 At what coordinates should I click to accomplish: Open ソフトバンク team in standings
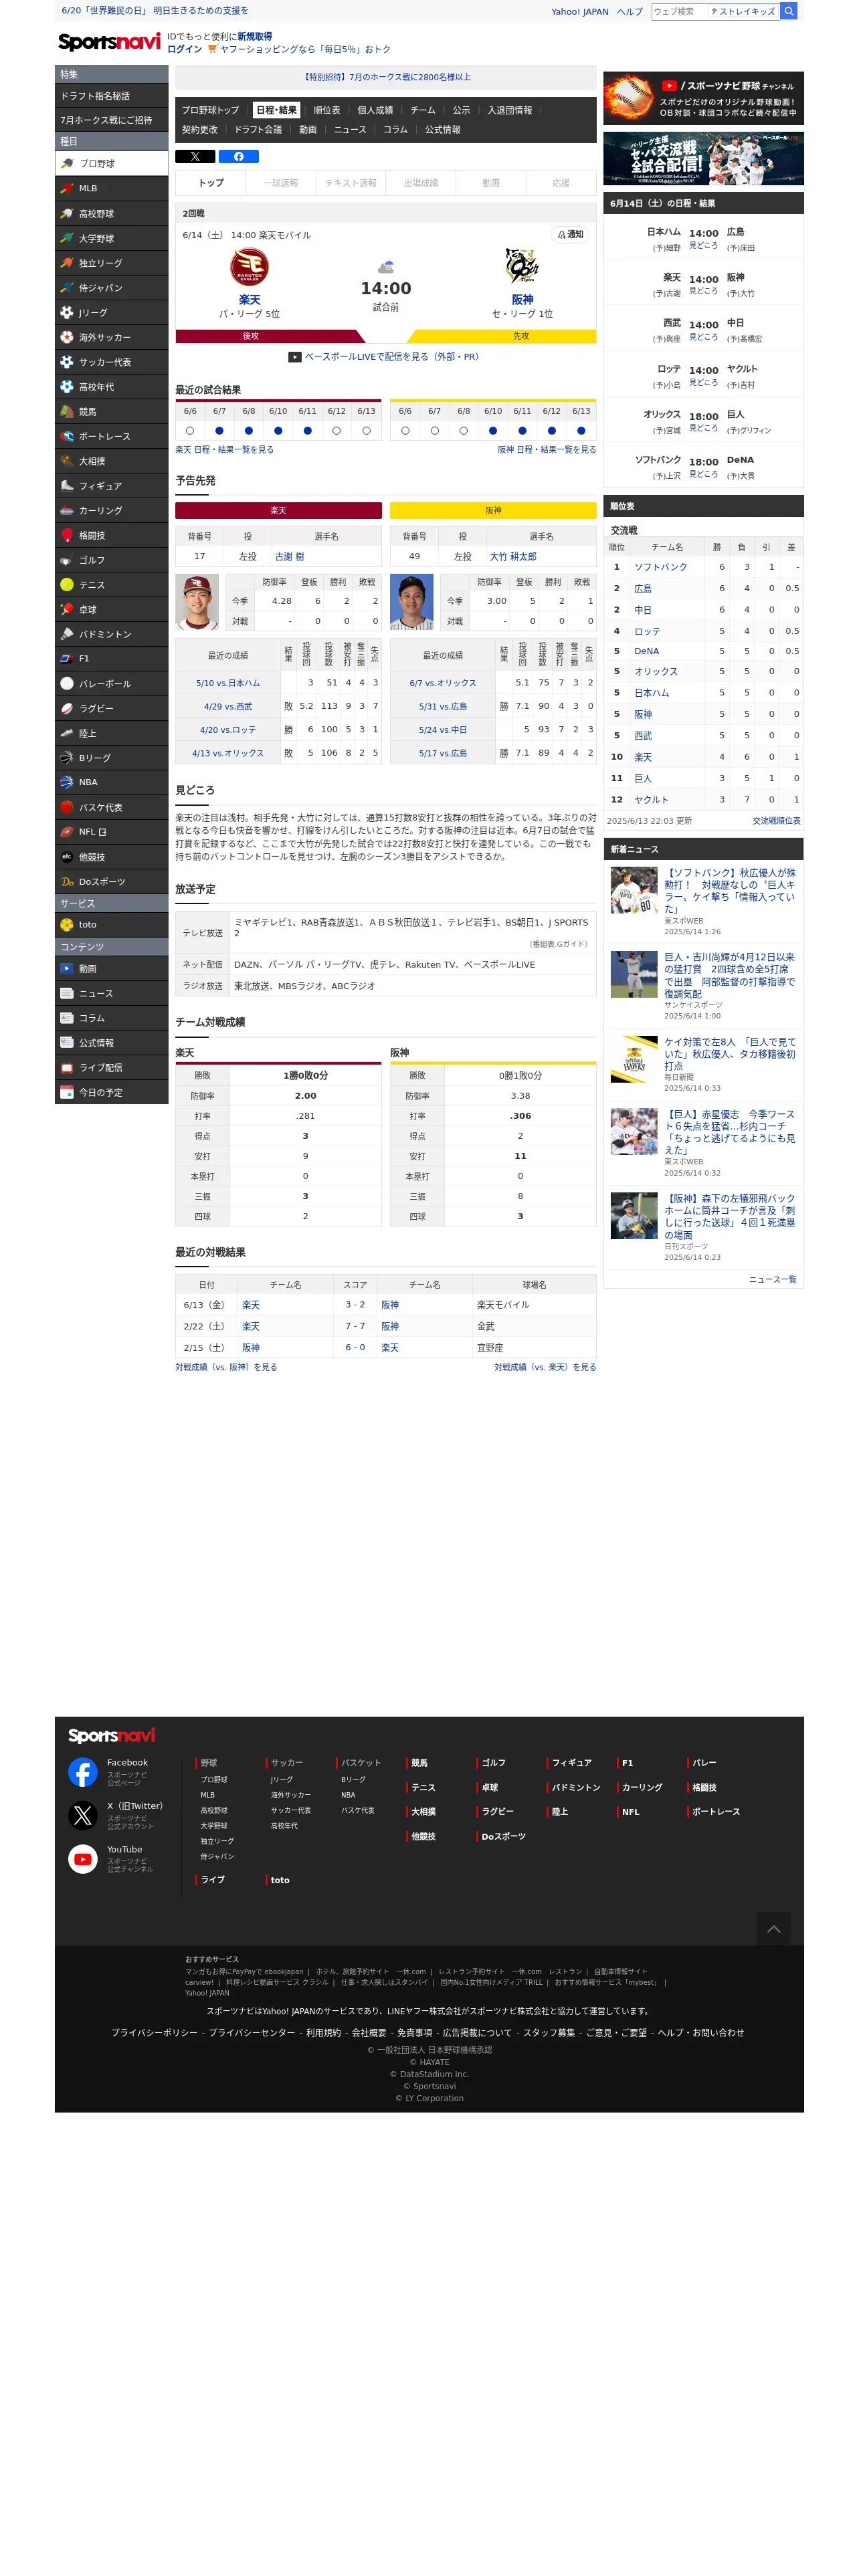coord(661,567)
